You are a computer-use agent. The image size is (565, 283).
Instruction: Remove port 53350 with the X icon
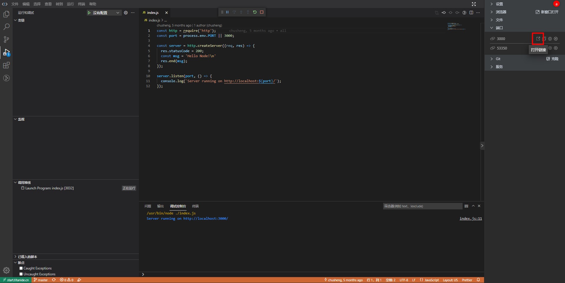556,48
